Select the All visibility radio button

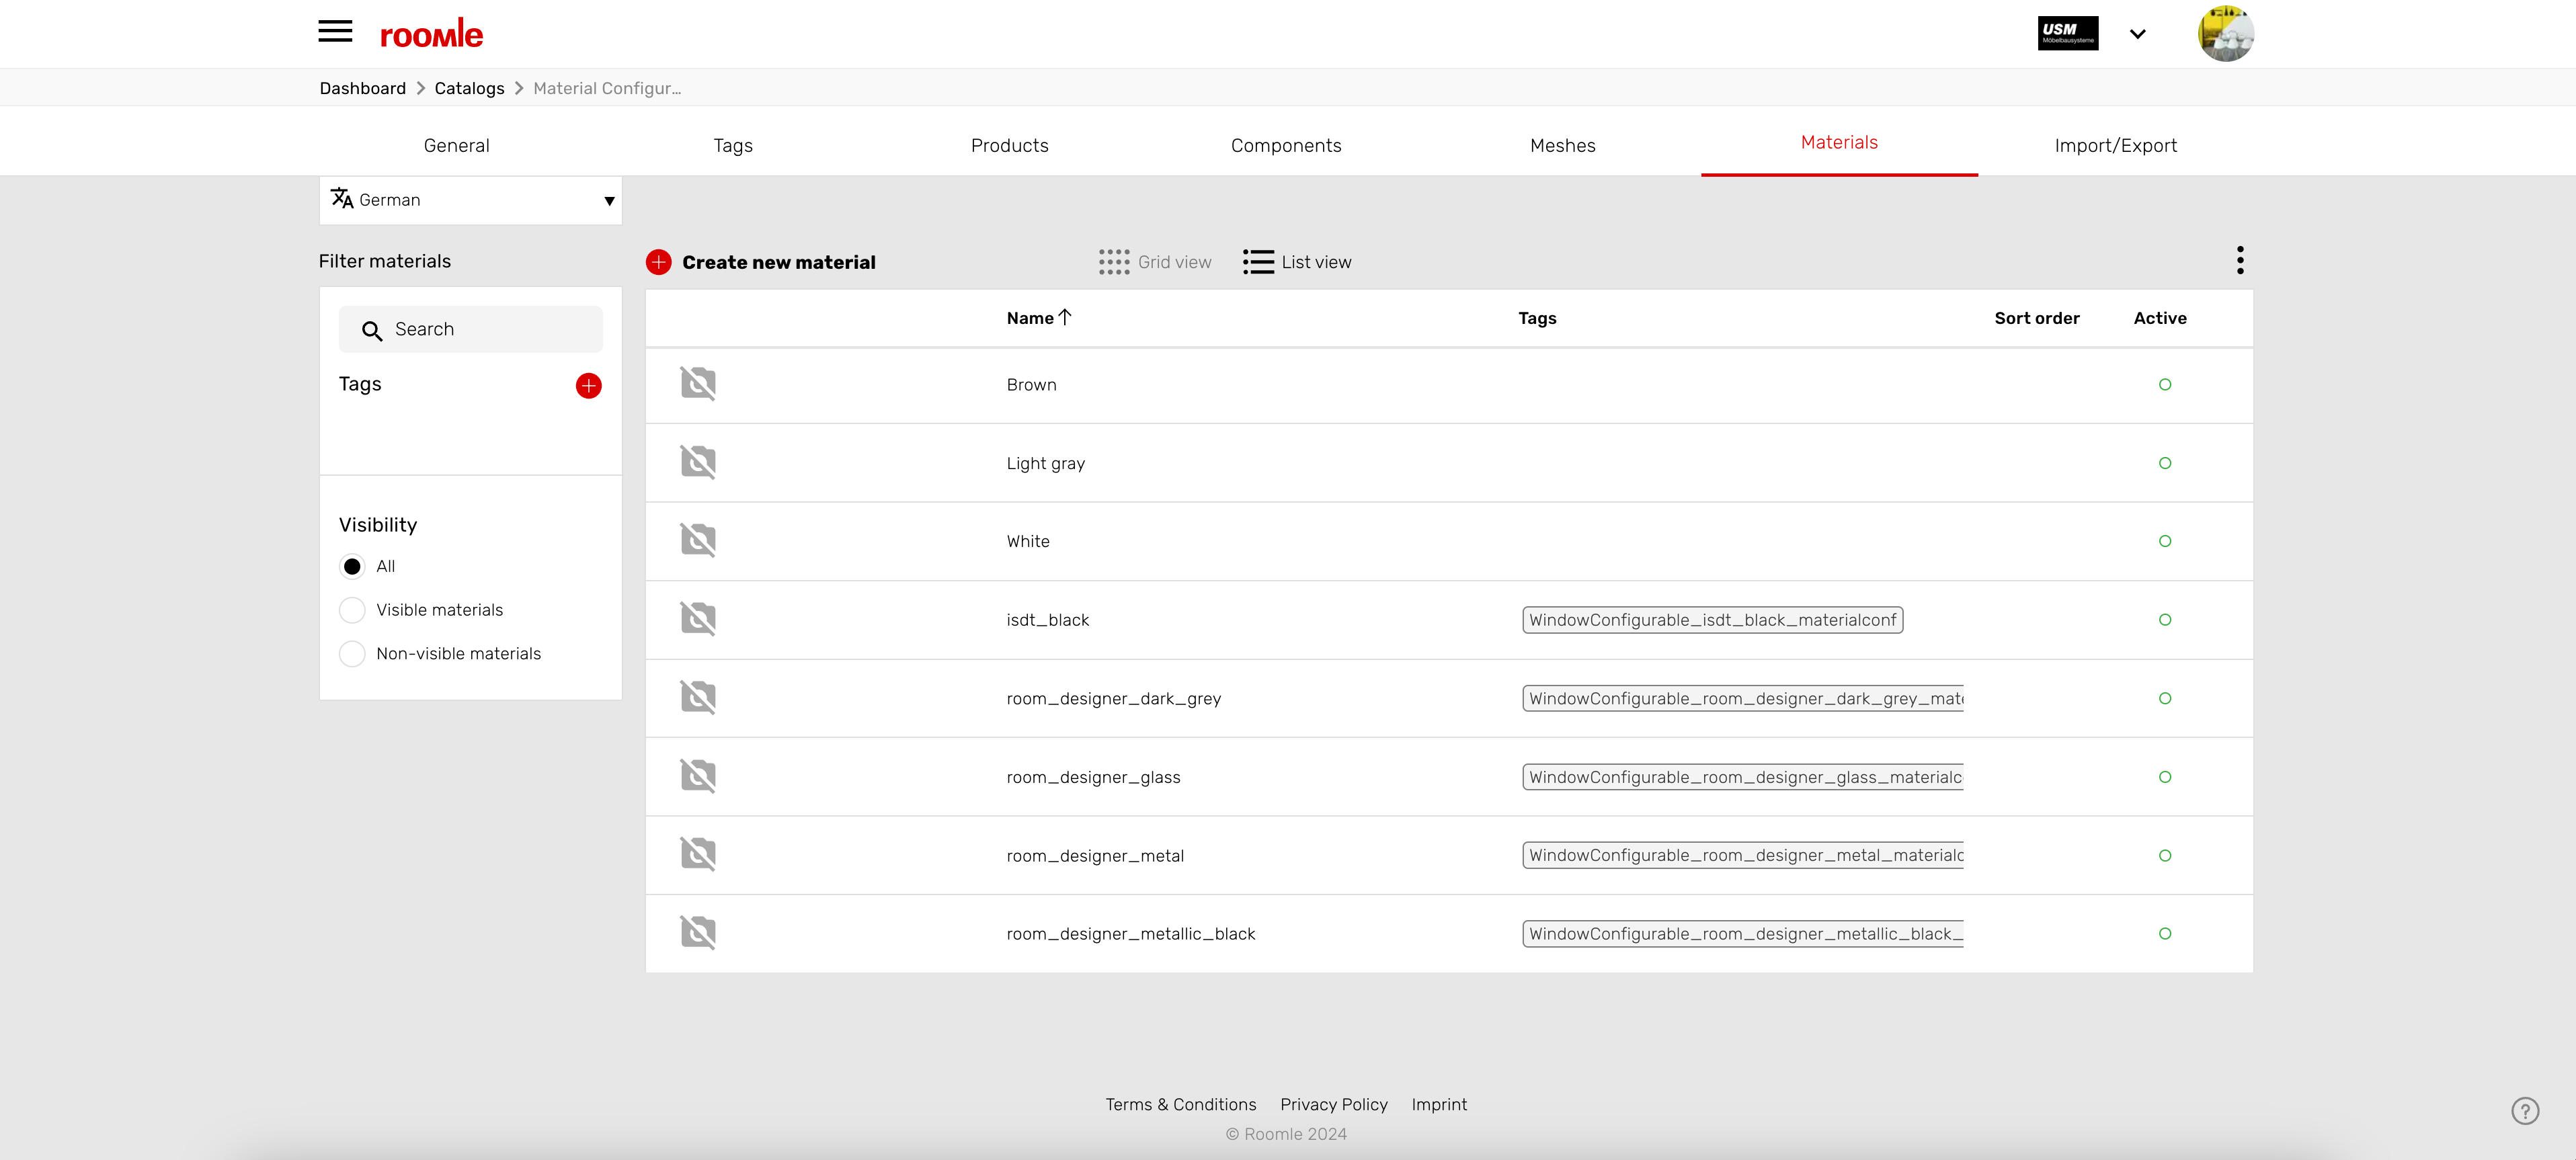tap(352, 567)
